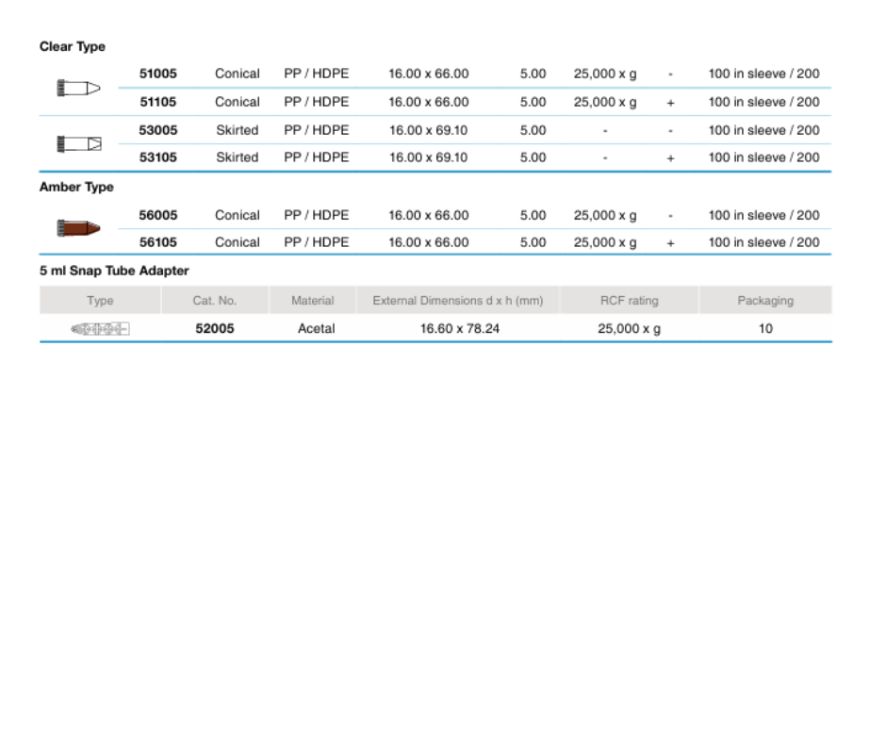
Task: Click adapter catalog number 52005
Action: pyautogui.click(x=215, y=329)
